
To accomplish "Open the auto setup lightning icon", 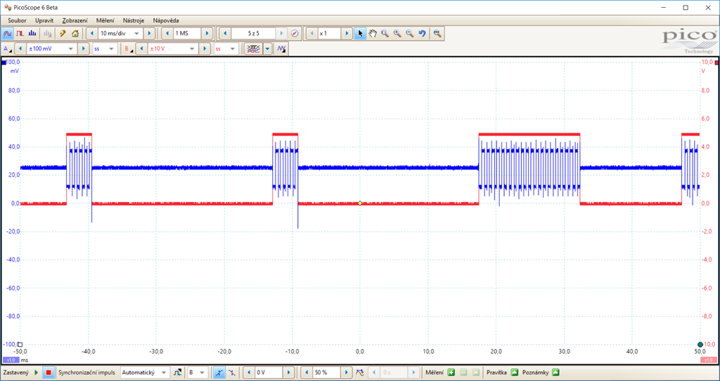I will coord(63,33).
